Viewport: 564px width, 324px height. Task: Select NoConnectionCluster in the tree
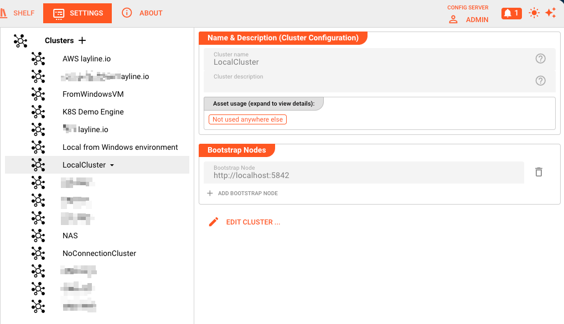(99, 253)
